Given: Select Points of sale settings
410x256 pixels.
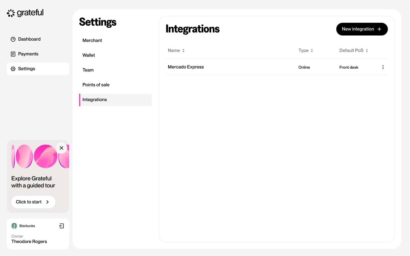Looking at the screenshot, I should (96, 85).
